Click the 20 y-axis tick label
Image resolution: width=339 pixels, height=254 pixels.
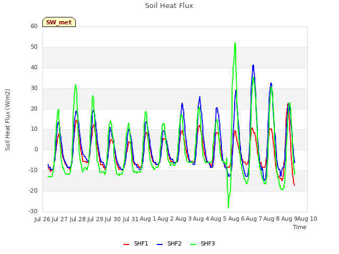click(34, 108)
